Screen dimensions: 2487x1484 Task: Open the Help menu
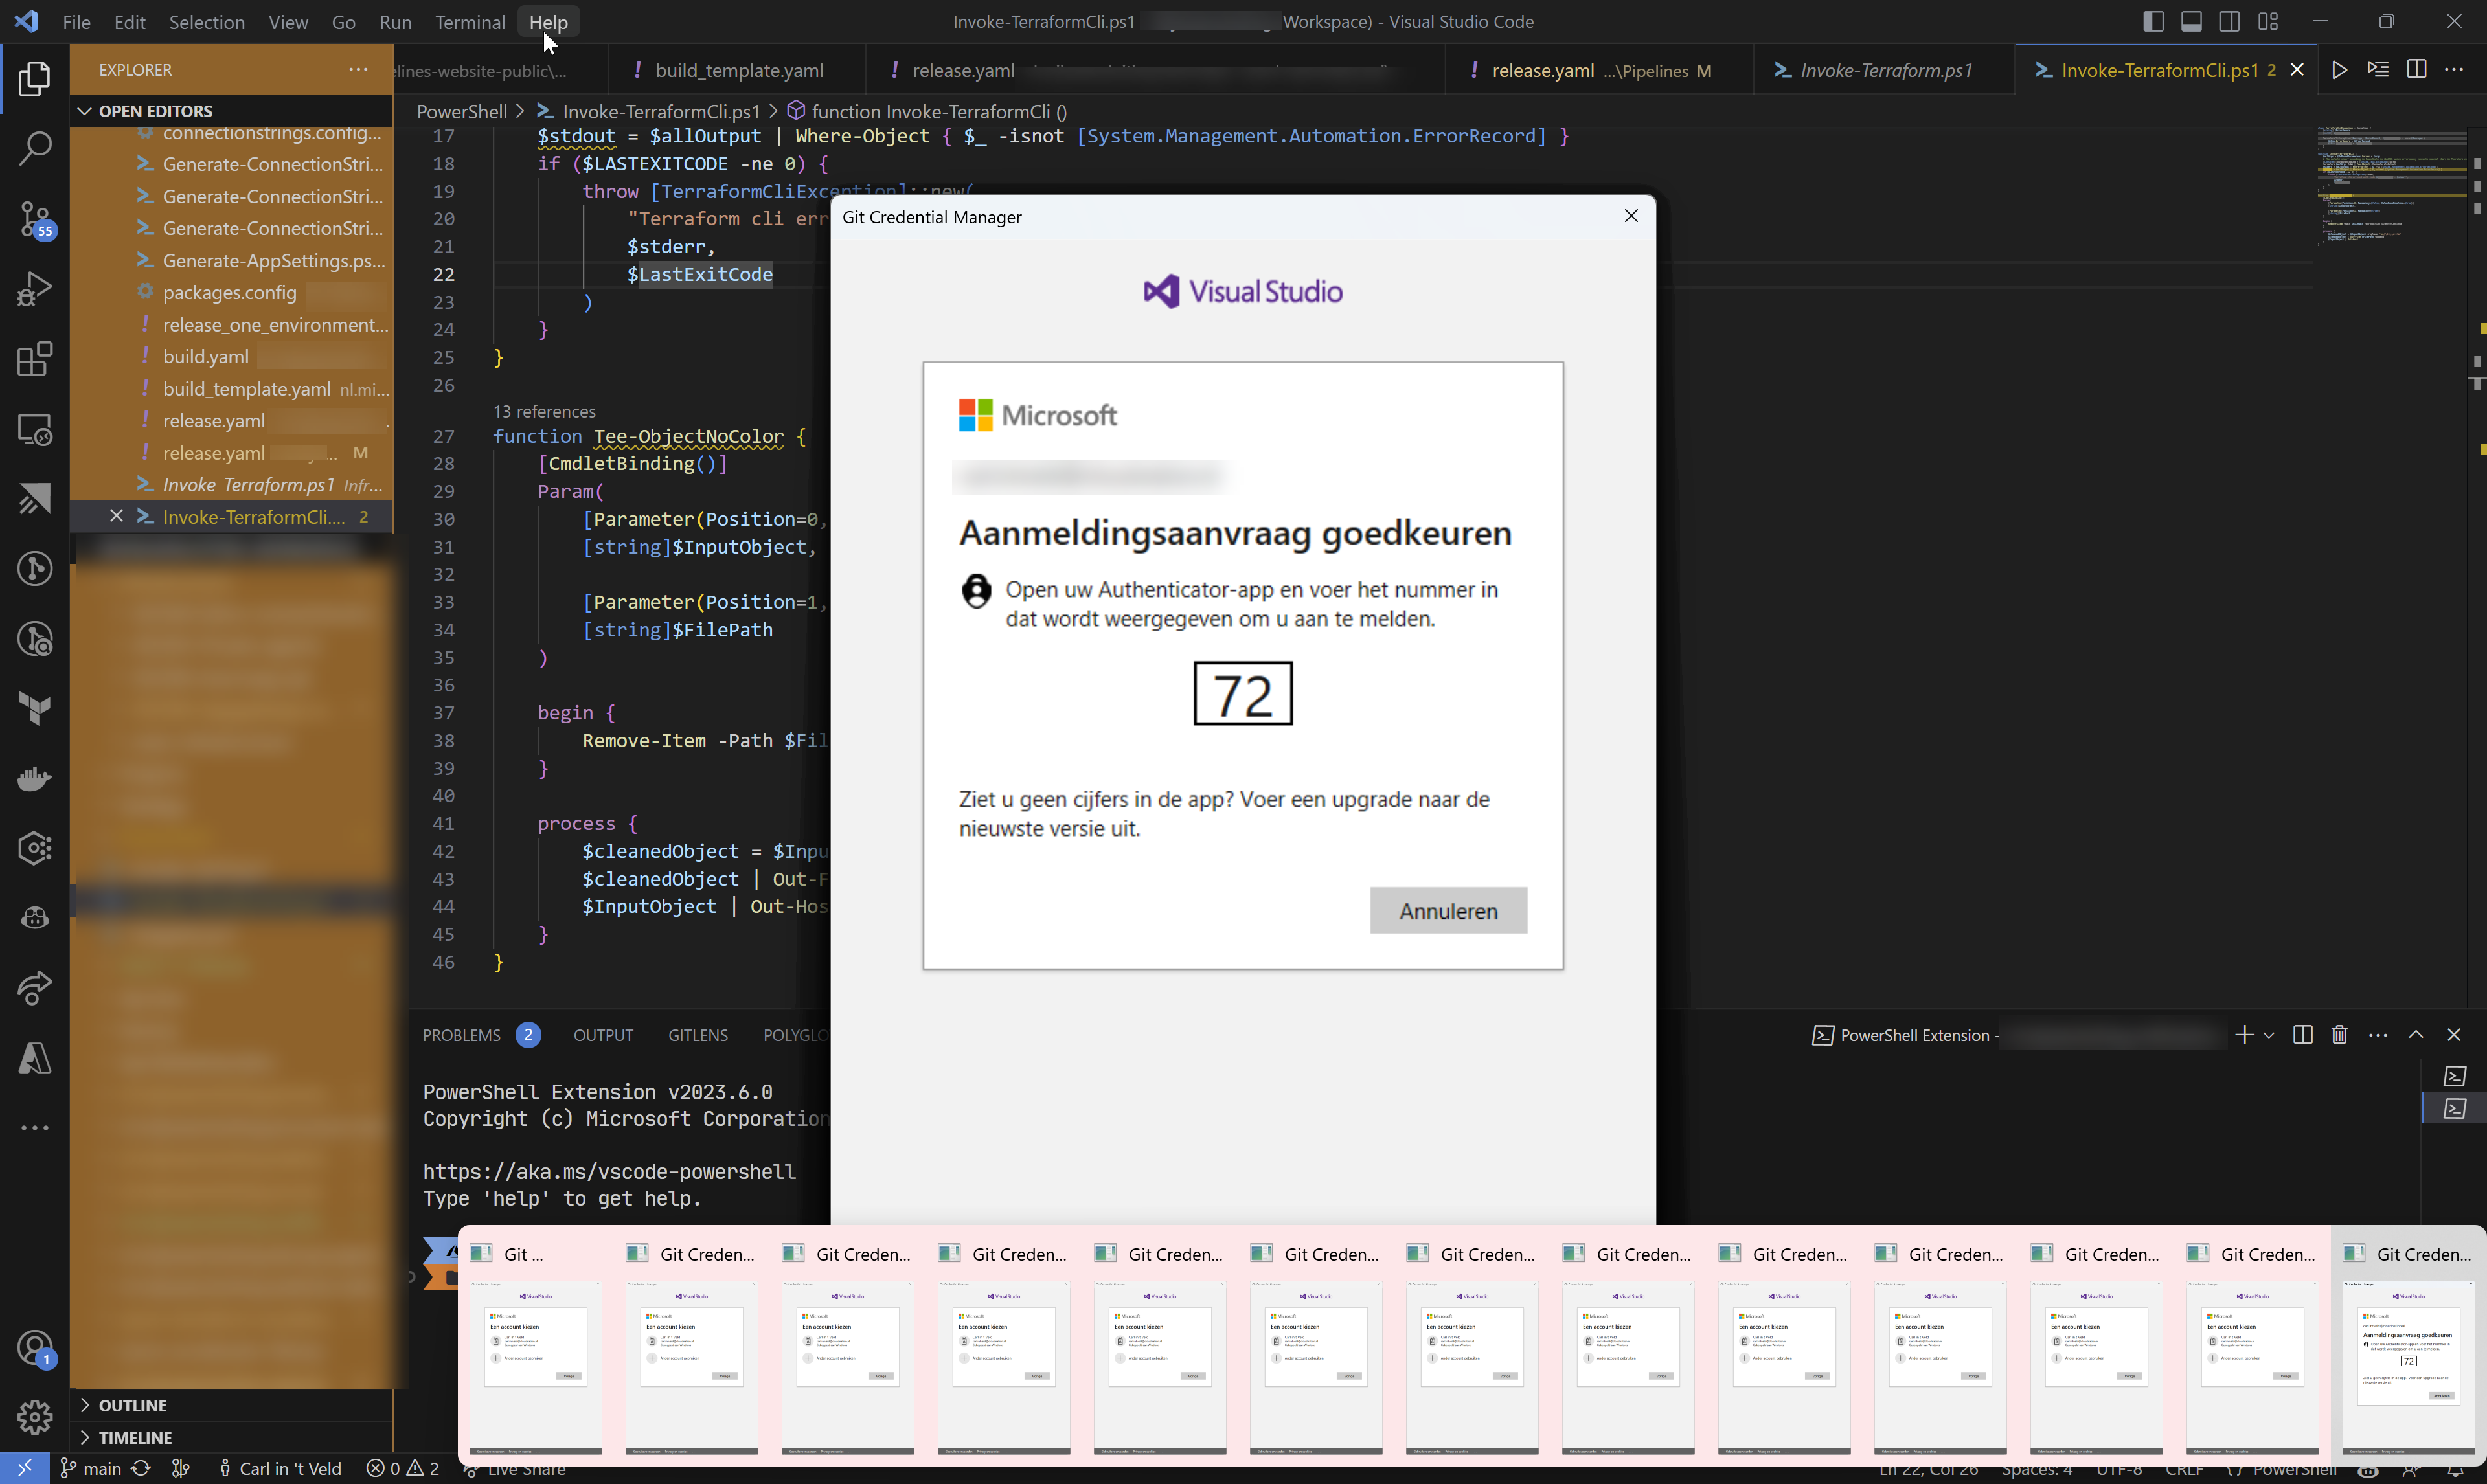[547, 21]
